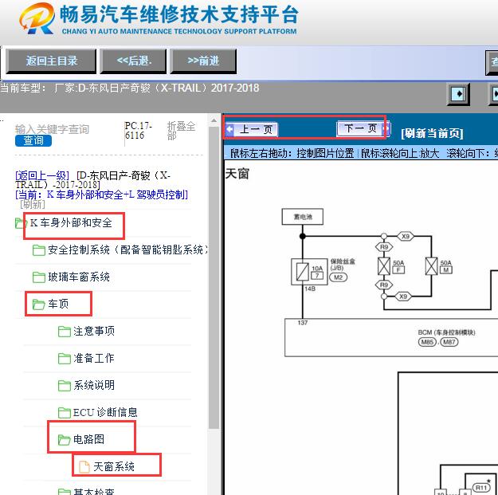Collapse the K 车身外部和安全 folder
498x495 pixels.
pyautogui.click(x=71, y=222)
